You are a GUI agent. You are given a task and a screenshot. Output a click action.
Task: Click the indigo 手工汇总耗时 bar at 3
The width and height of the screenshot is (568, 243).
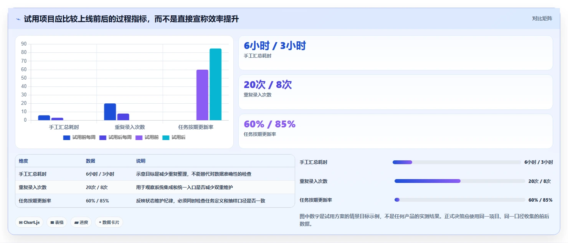click(x=57, y=119)
